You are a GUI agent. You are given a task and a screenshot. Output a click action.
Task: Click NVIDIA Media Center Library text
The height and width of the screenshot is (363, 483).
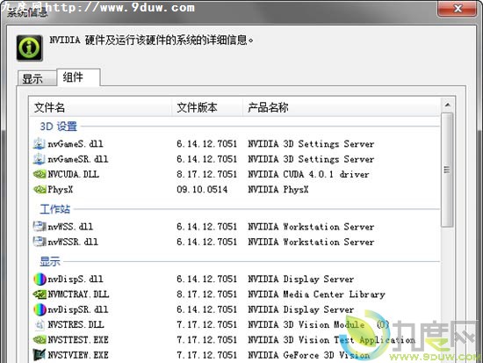(x=317, y=294)
